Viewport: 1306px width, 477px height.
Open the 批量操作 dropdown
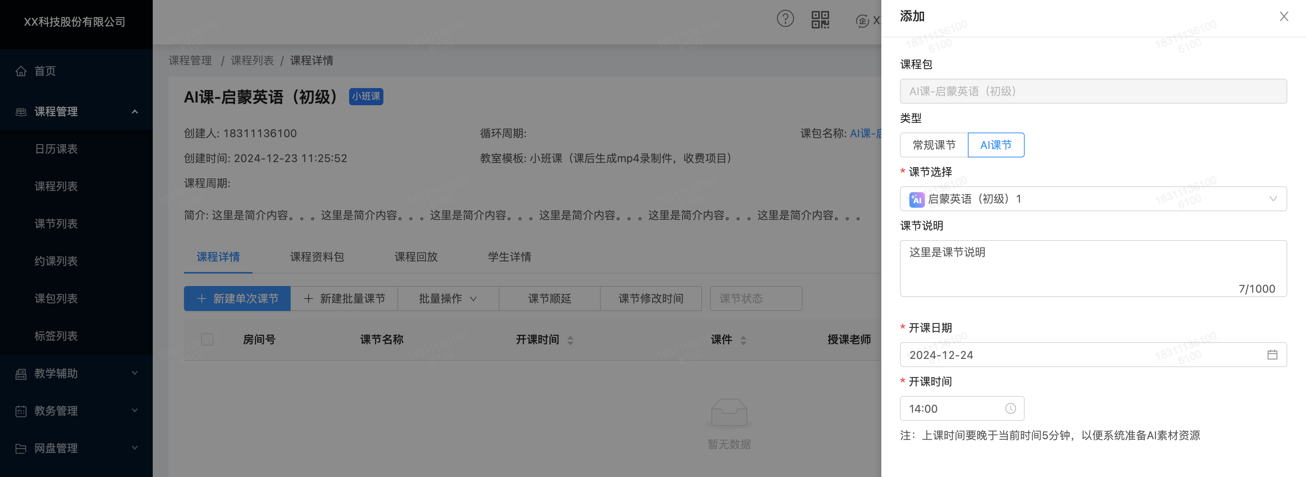(448, 299)
